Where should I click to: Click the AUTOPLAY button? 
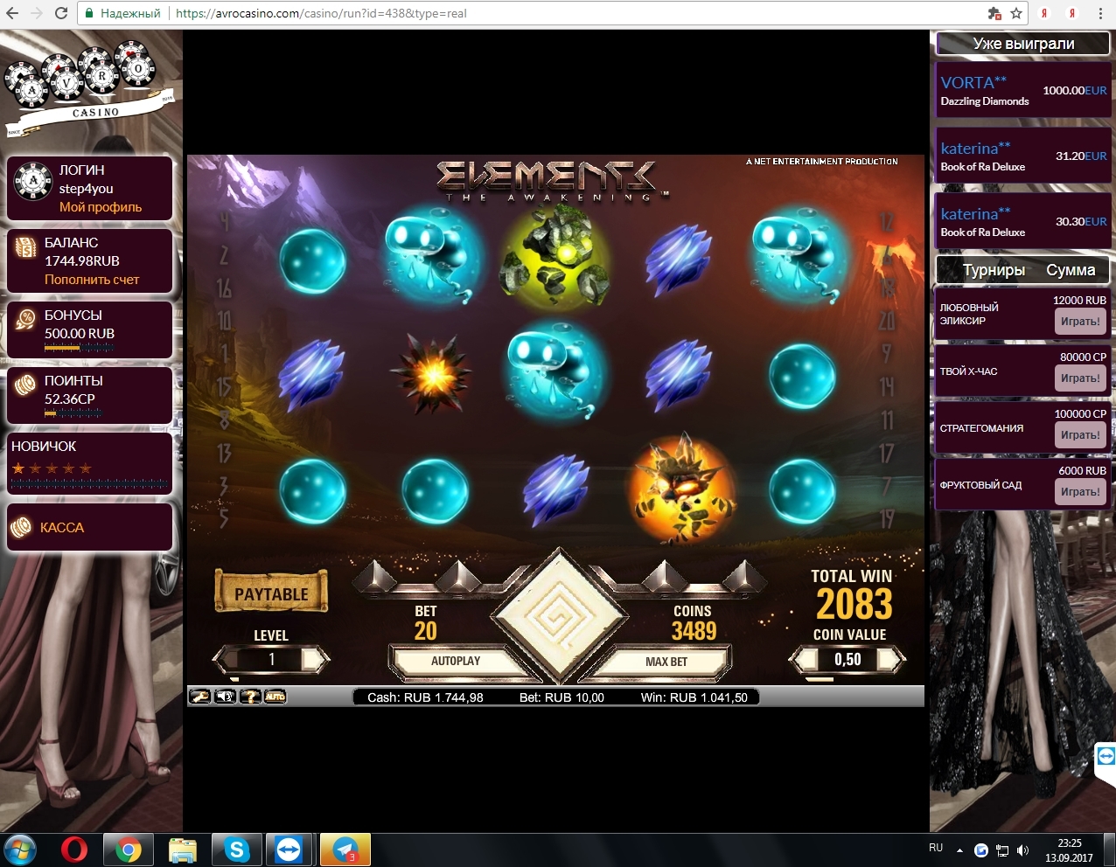pos(456,662)
